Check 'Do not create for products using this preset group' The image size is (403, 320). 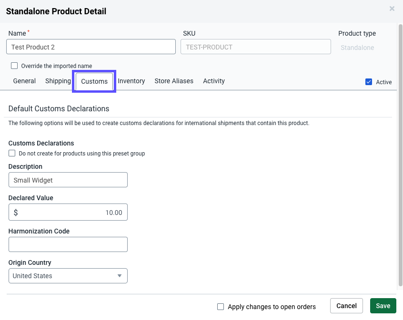tap(11, 153)
